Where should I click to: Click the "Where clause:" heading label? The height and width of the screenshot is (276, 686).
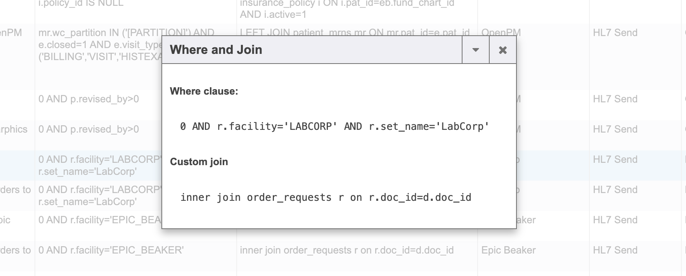pyautogui.click(x=204, y=91)
